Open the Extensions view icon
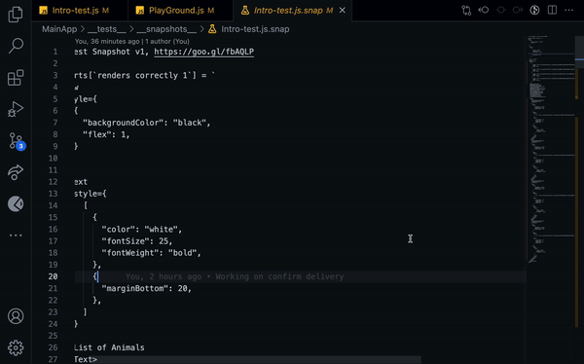The width and height of the screenshot is (584, 364). point(16,78)
